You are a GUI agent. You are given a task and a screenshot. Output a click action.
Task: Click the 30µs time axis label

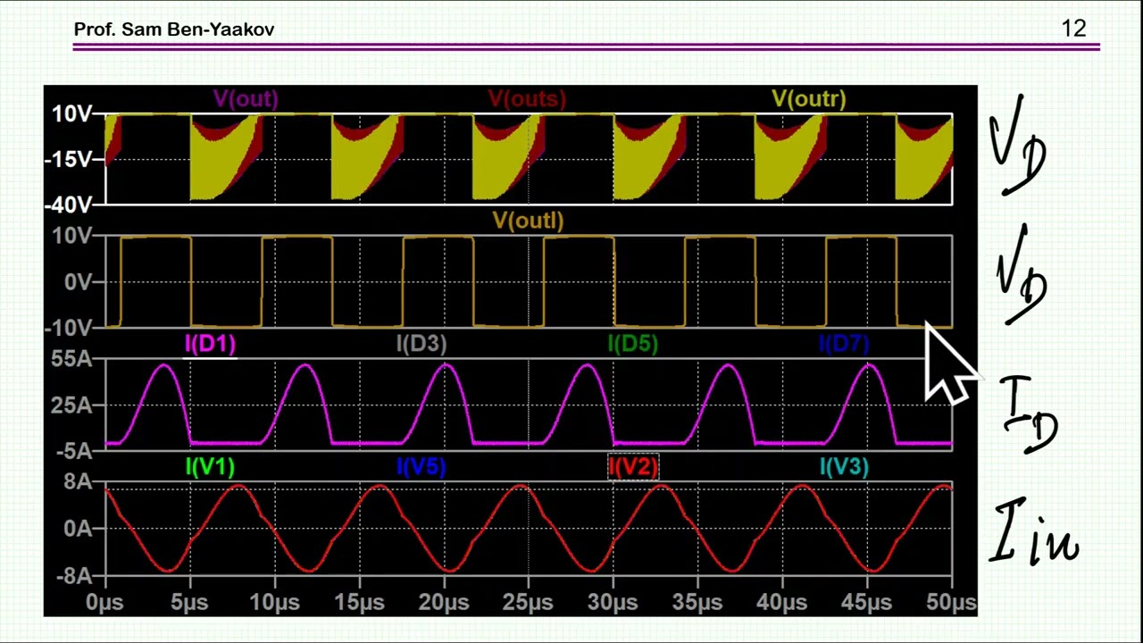(x=613, y=603)
